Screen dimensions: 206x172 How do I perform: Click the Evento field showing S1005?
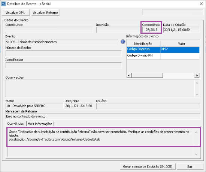pyautogui.click(x=62, y=42)
